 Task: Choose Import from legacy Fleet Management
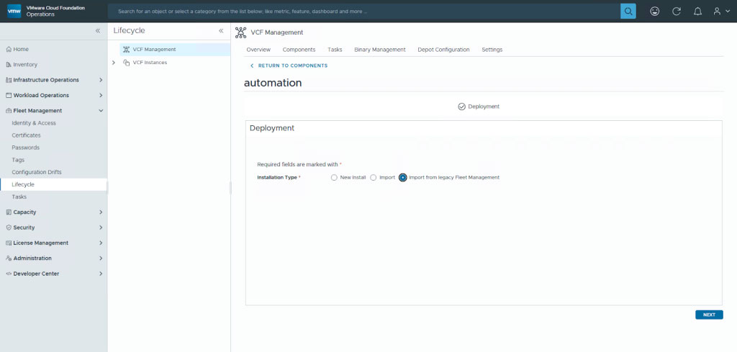tap(403, 177)
